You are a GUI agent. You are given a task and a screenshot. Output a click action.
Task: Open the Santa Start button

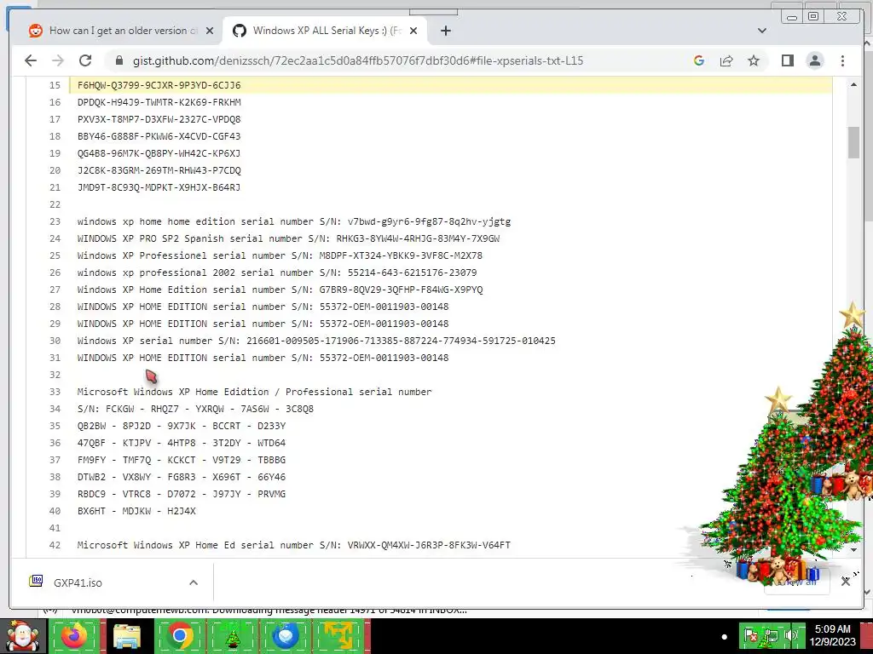[x=22, y=636]
